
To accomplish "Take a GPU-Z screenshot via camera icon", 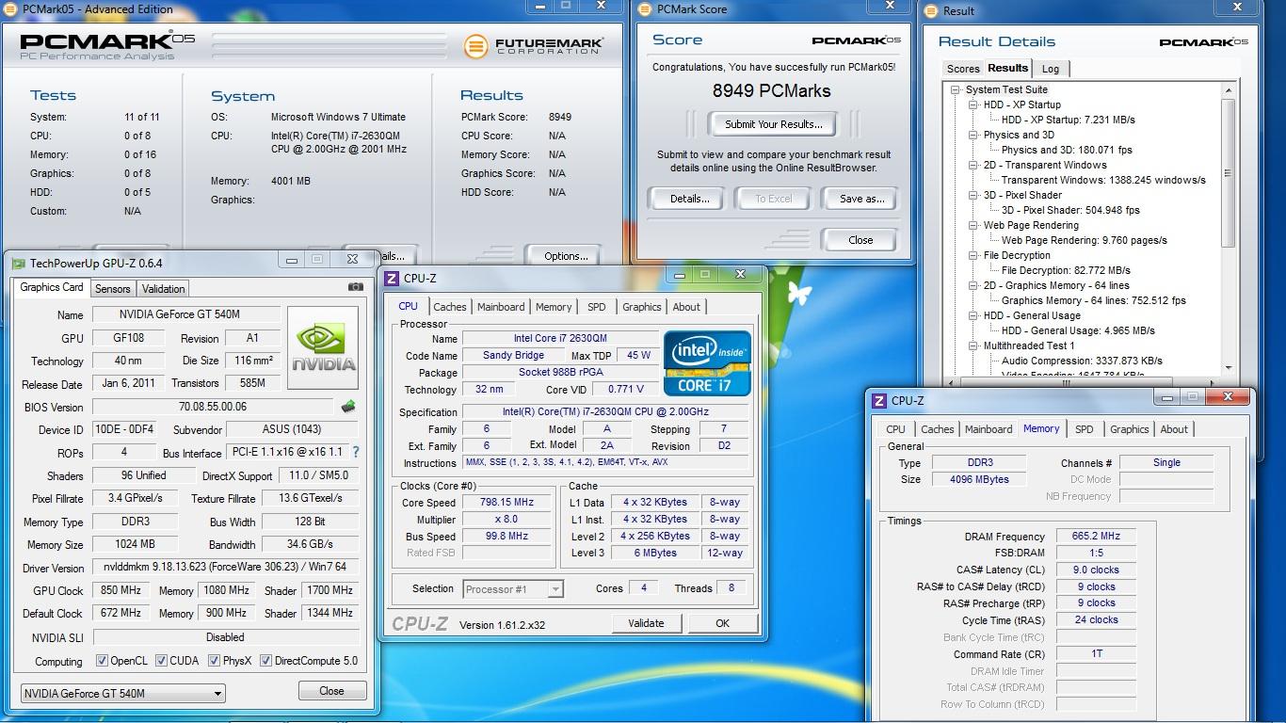I will coord(355,287).
